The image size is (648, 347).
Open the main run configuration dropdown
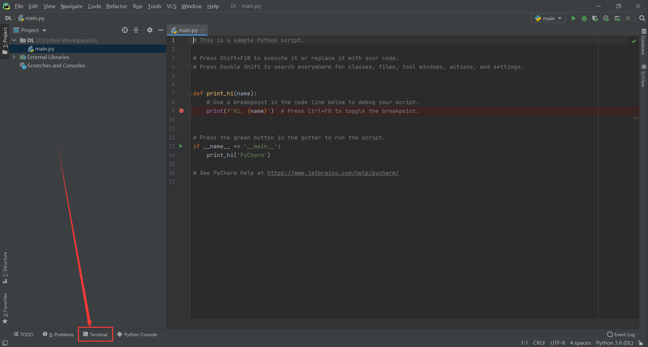(x=548, y=18)
